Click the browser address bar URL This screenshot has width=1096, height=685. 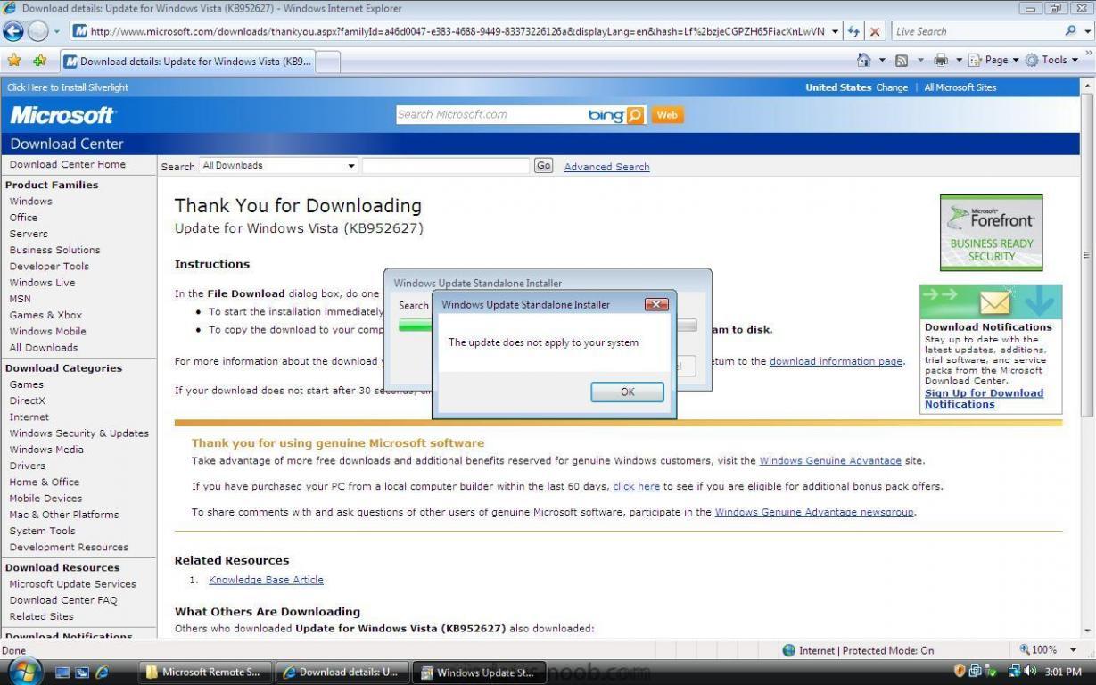[457, 31]
